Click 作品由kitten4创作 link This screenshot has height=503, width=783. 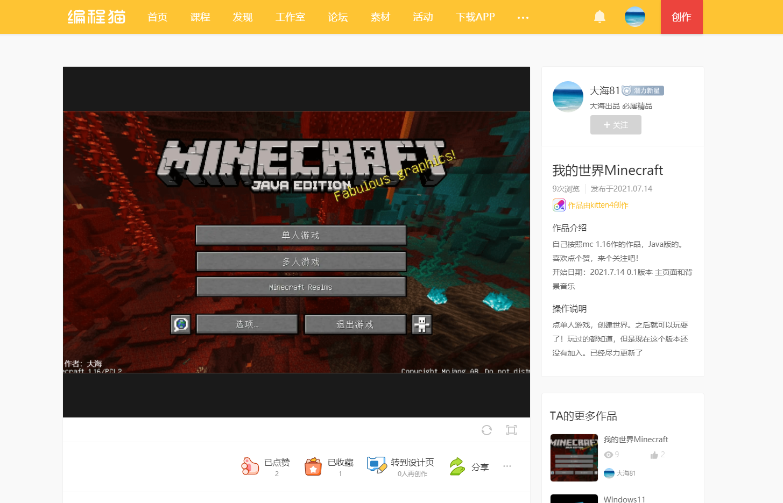(598, 205)
